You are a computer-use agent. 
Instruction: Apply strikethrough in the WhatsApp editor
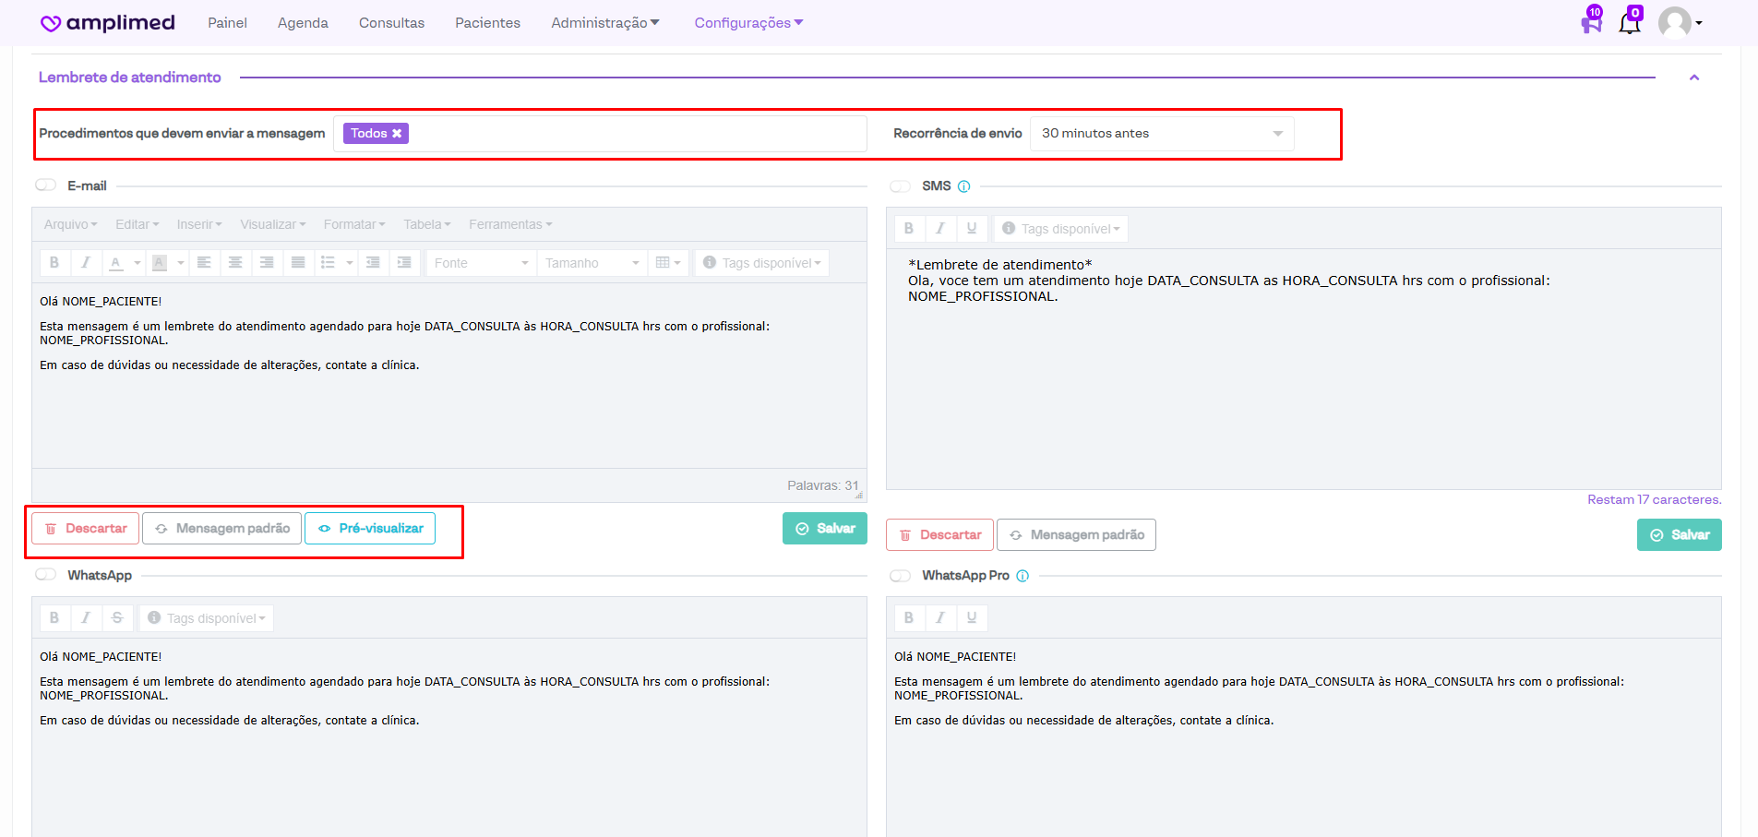click(x=117, y=618)
